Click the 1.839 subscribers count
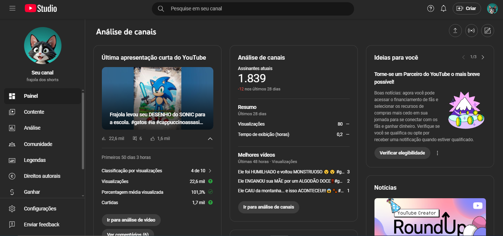 [252, 79]
